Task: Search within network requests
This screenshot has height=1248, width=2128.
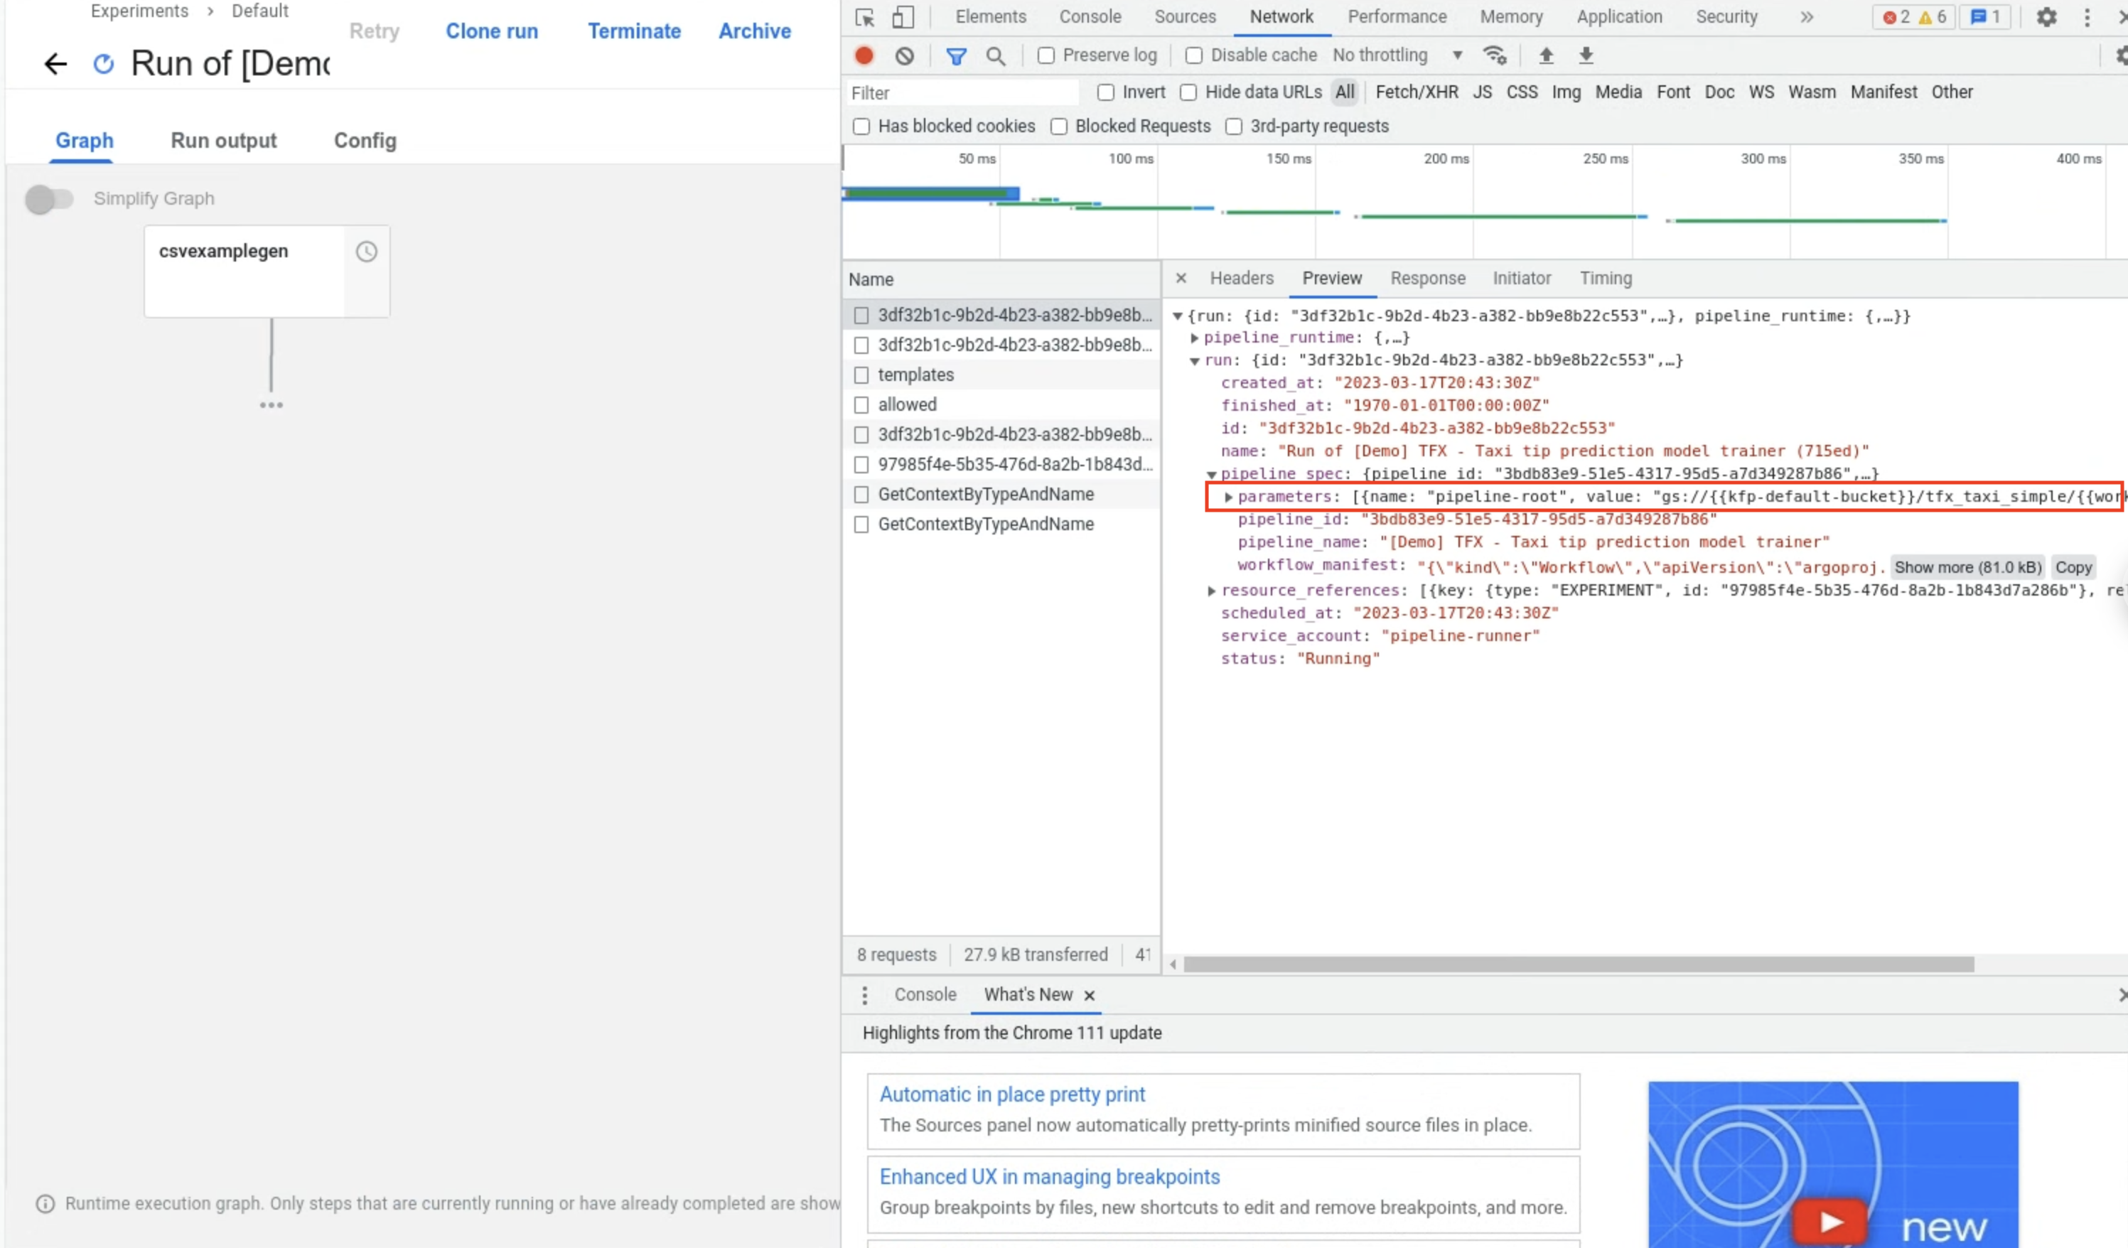Action: point(996,55)
